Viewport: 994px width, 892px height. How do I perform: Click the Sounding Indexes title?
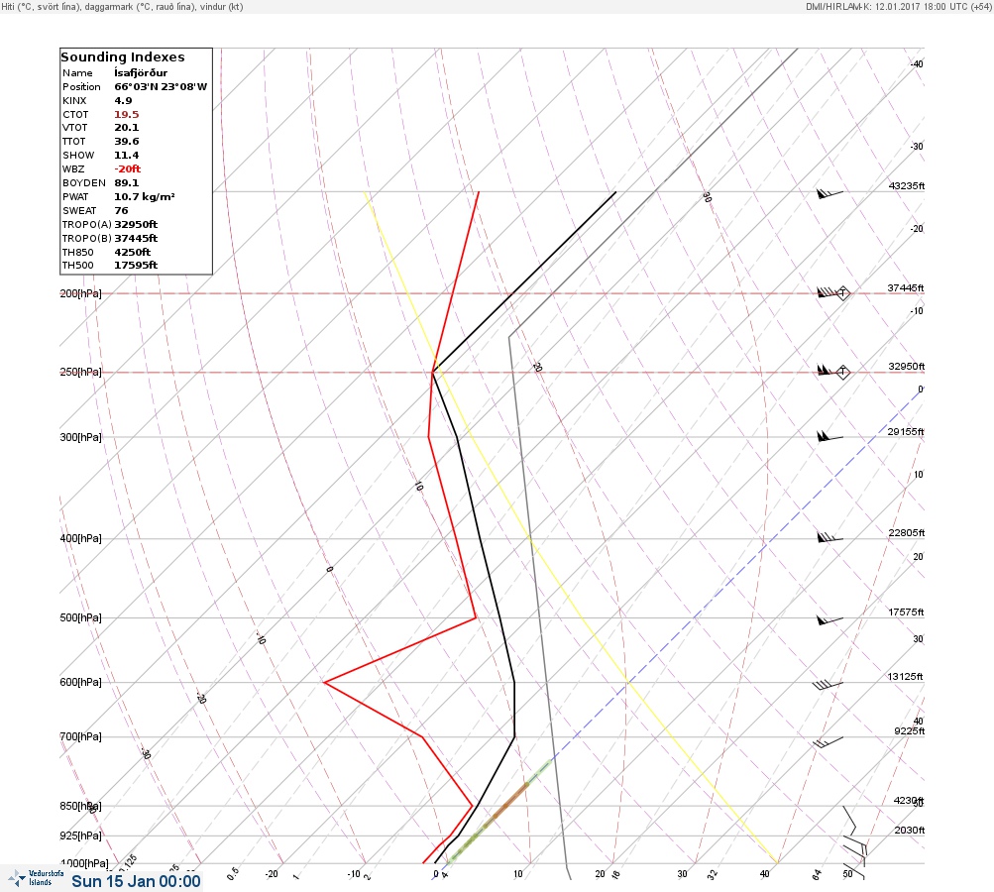click(x=123, y=57)
